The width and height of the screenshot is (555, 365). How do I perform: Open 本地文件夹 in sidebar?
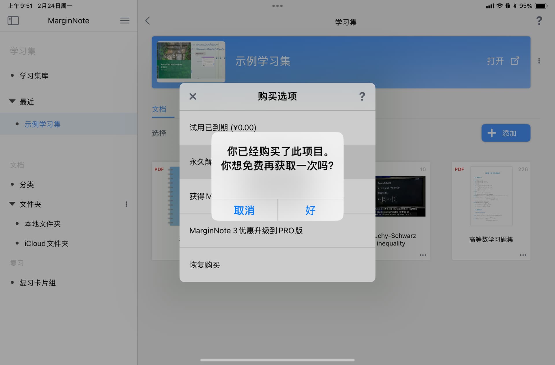pos(42,224)
